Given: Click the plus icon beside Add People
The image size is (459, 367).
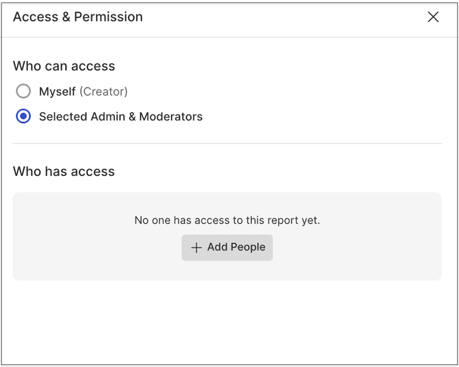Looking at the screenshot, I should [x=197, y=248].
